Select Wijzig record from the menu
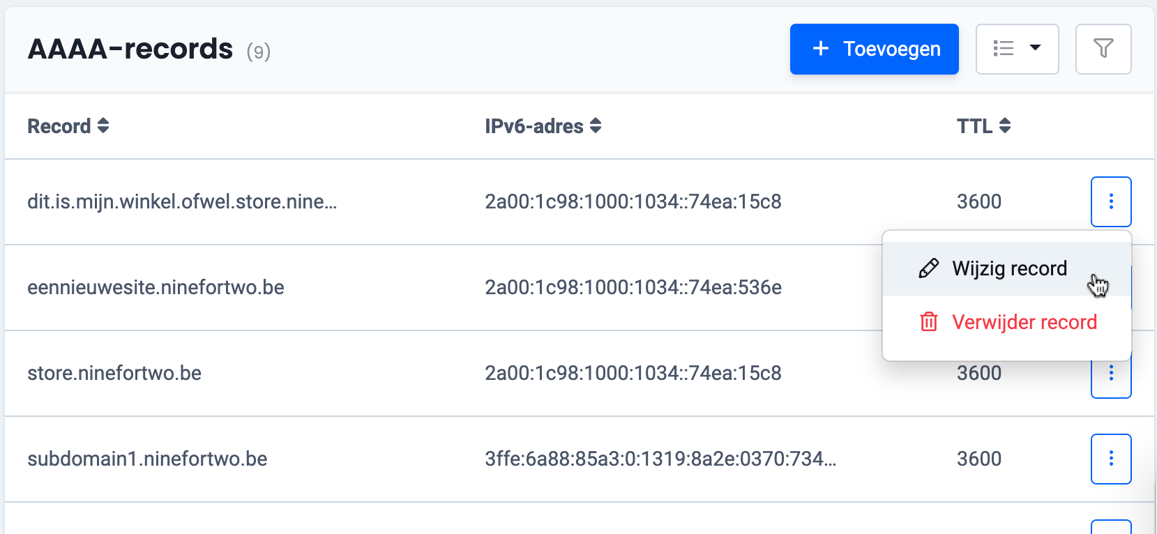 pyautogui.click(x=1008, y=269)
